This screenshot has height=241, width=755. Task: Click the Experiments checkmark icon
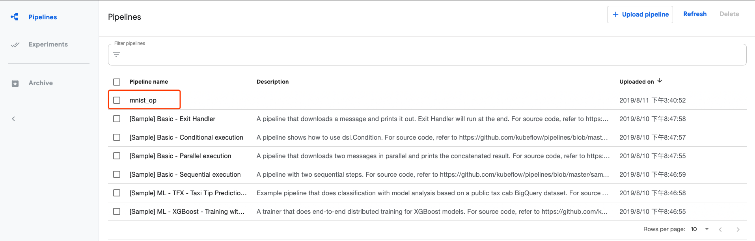point(15,45)
